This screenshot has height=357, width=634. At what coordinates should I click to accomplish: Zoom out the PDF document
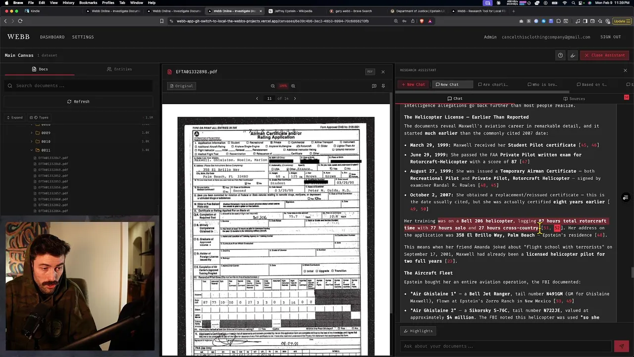coord(272,86)
